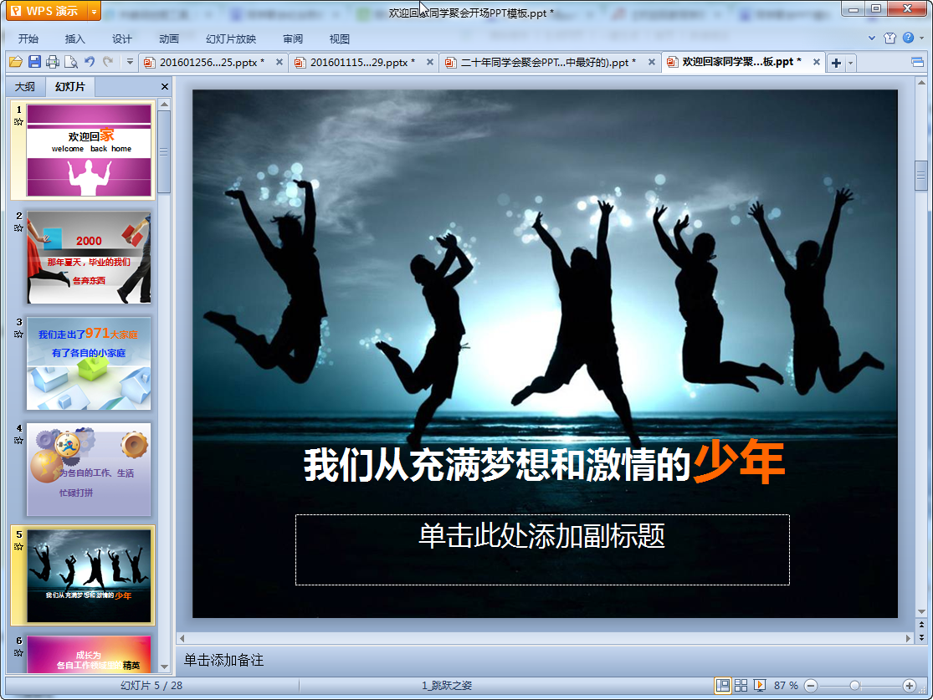Open the 视图 menu tab
Screen dimensions: 933x700
pyautogui.click(x=339, y=38)
